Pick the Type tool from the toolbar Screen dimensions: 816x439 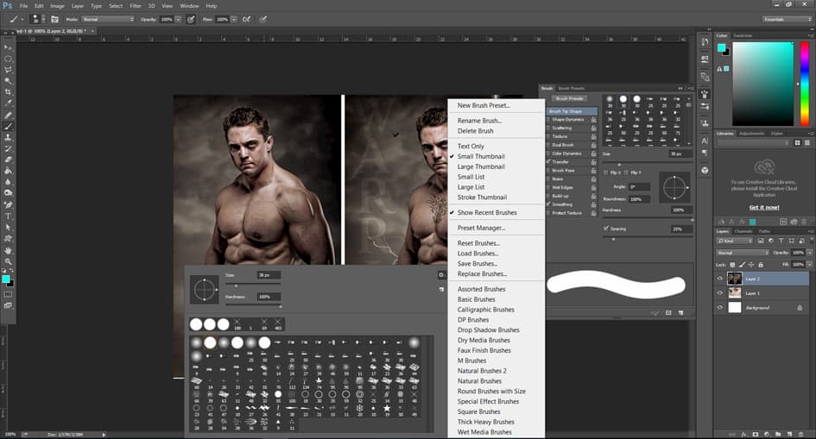9,216
